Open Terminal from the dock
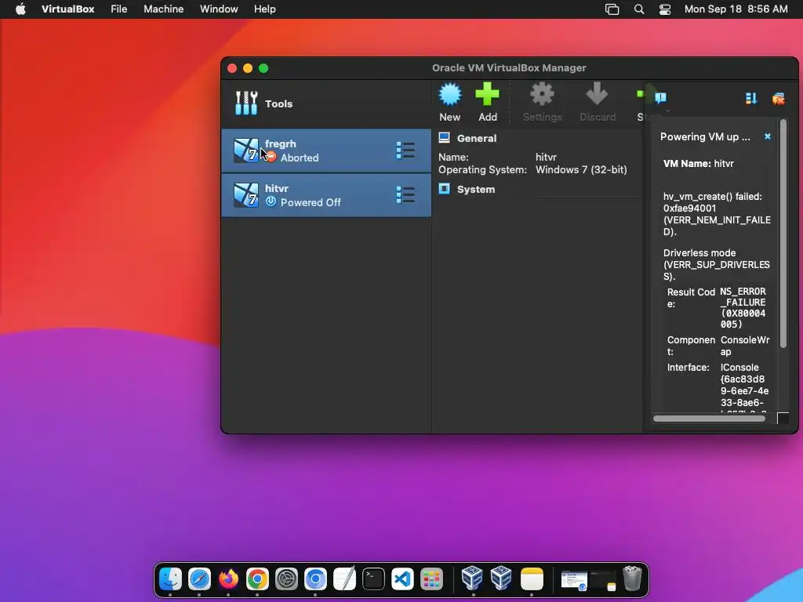The width and height of the screenshot is (803, 602). click(x=373, y=579)
